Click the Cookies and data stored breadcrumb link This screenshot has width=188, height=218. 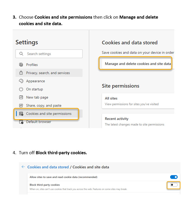(48, 167)
